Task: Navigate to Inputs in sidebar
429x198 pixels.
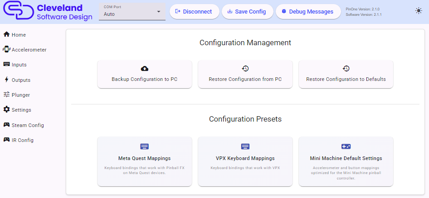Action: point(19,65)
